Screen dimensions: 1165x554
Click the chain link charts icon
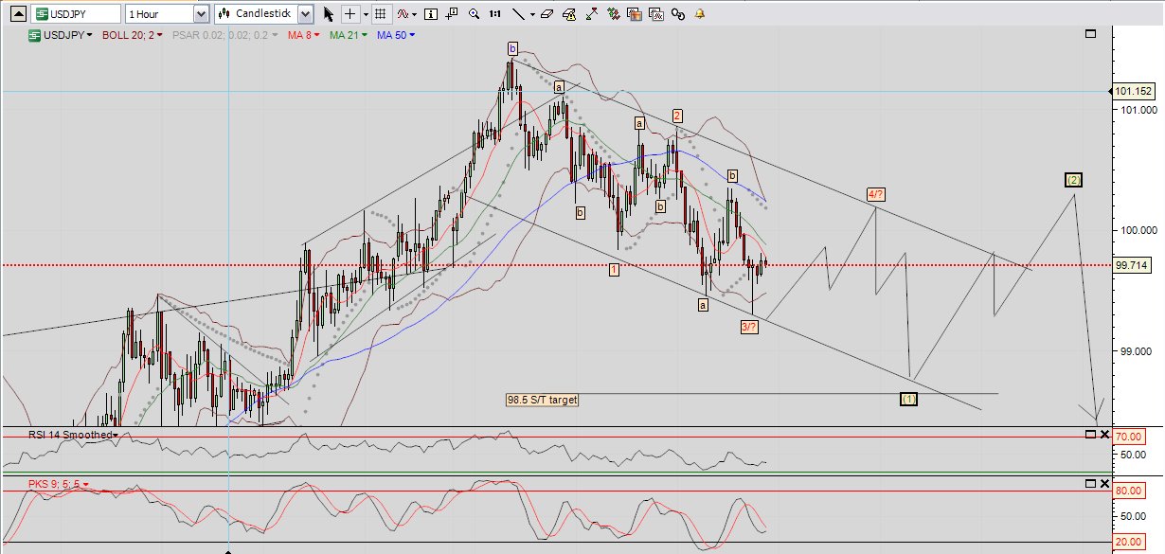(678, 14)
